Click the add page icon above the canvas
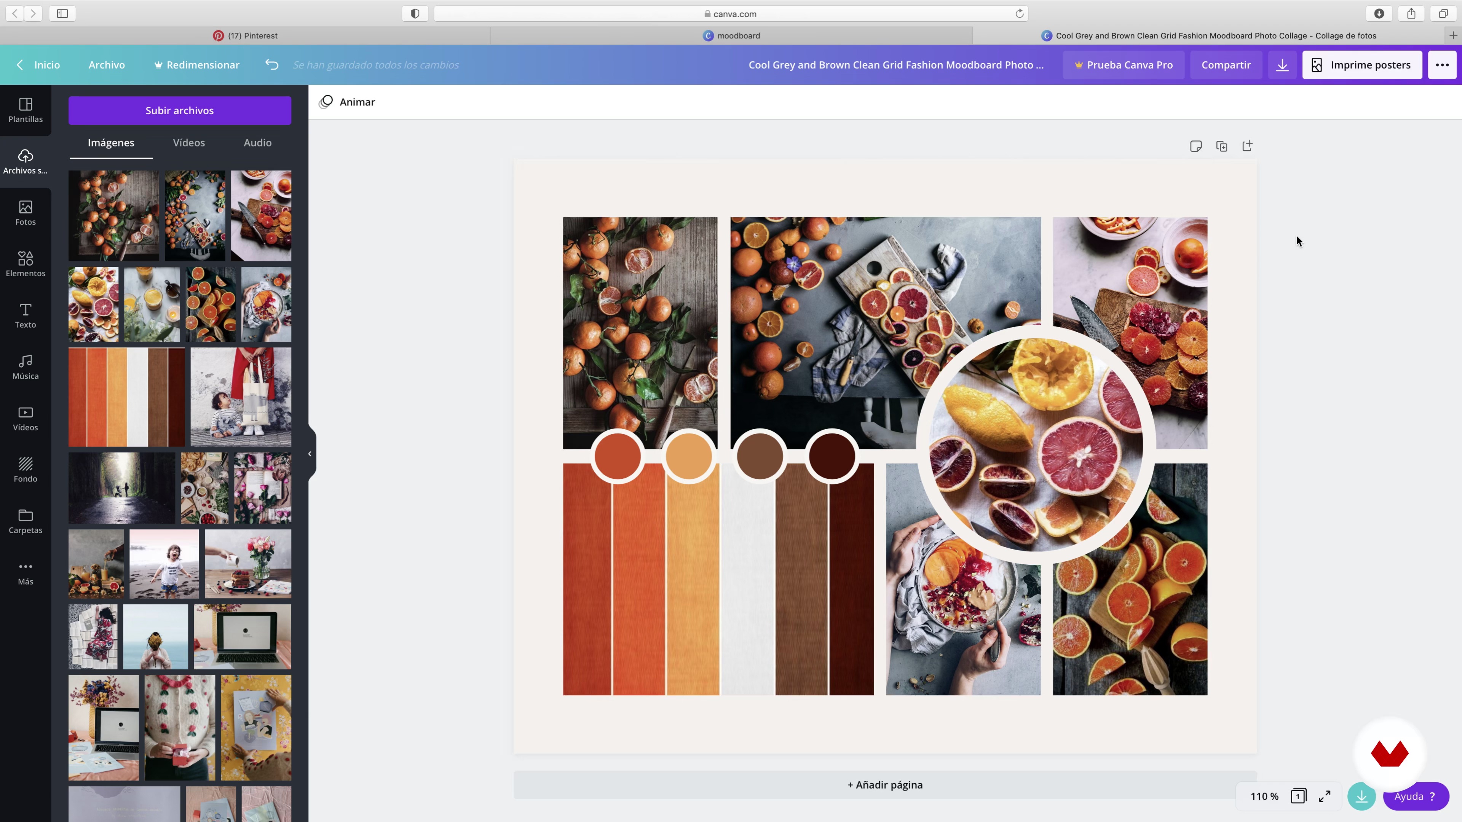Viewport: 1462px width, 822px height. (1248, 147)
